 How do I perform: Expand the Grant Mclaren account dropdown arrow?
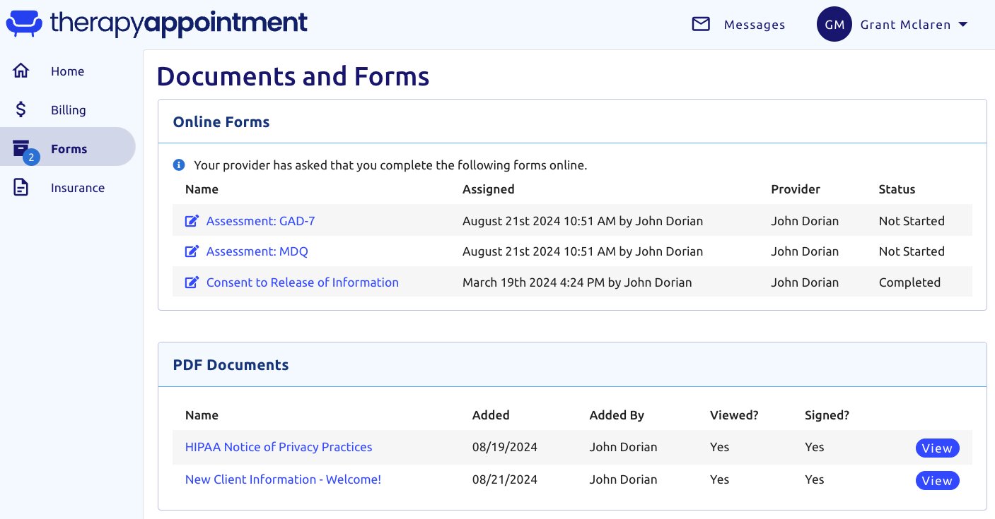pos(962,25)
